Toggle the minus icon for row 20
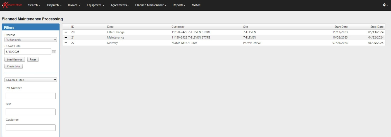Image resolution: width=391 pixels, height=137 pixels. [66, 32]
